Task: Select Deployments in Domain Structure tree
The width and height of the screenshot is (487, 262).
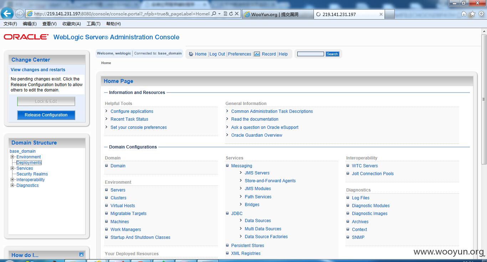Action: 29,162
